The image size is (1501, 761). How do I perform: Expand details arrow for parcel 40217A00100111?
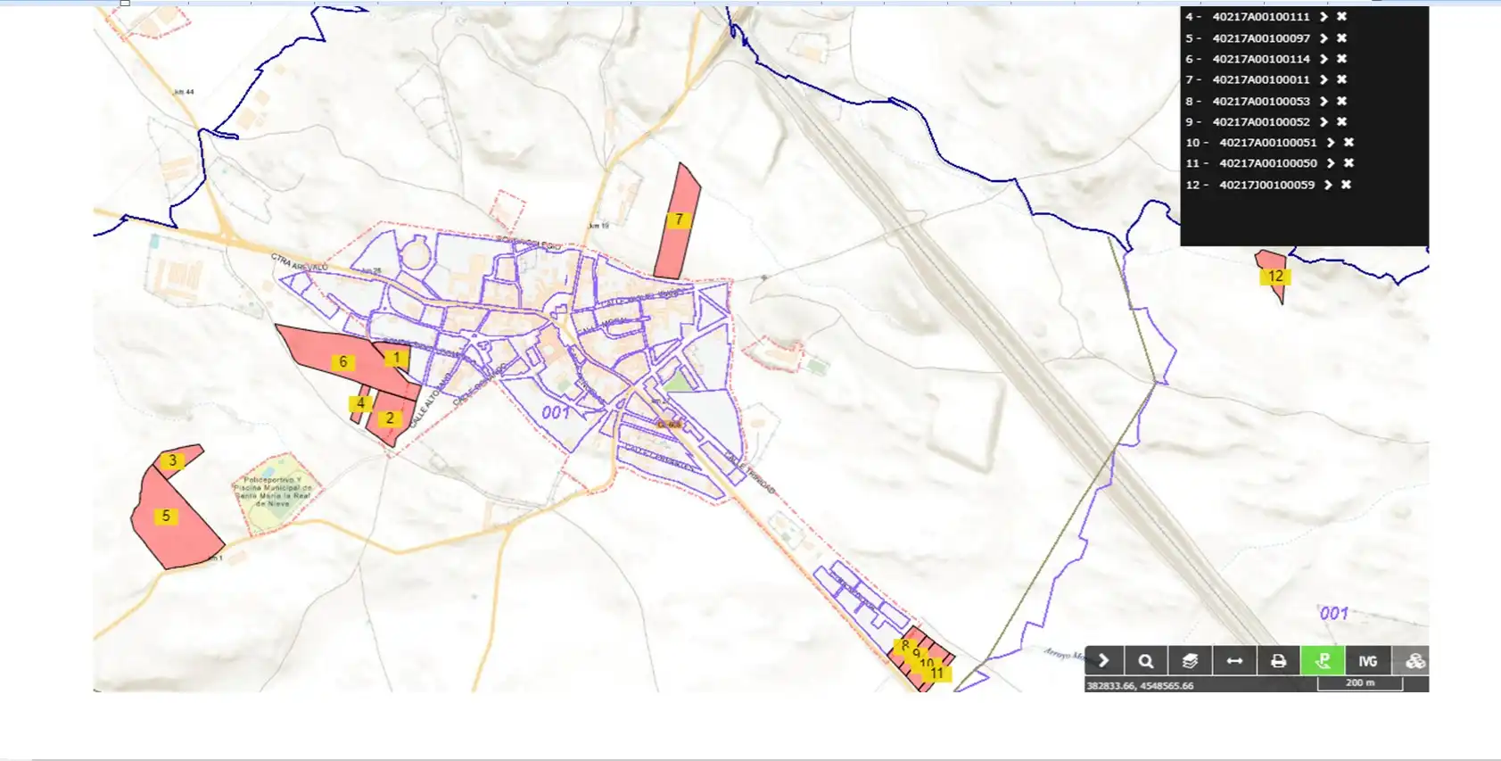1324,17
